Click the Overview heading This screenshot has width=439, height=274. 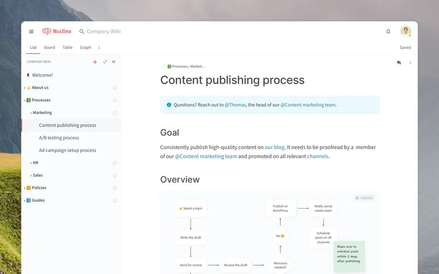coord(180,179)
